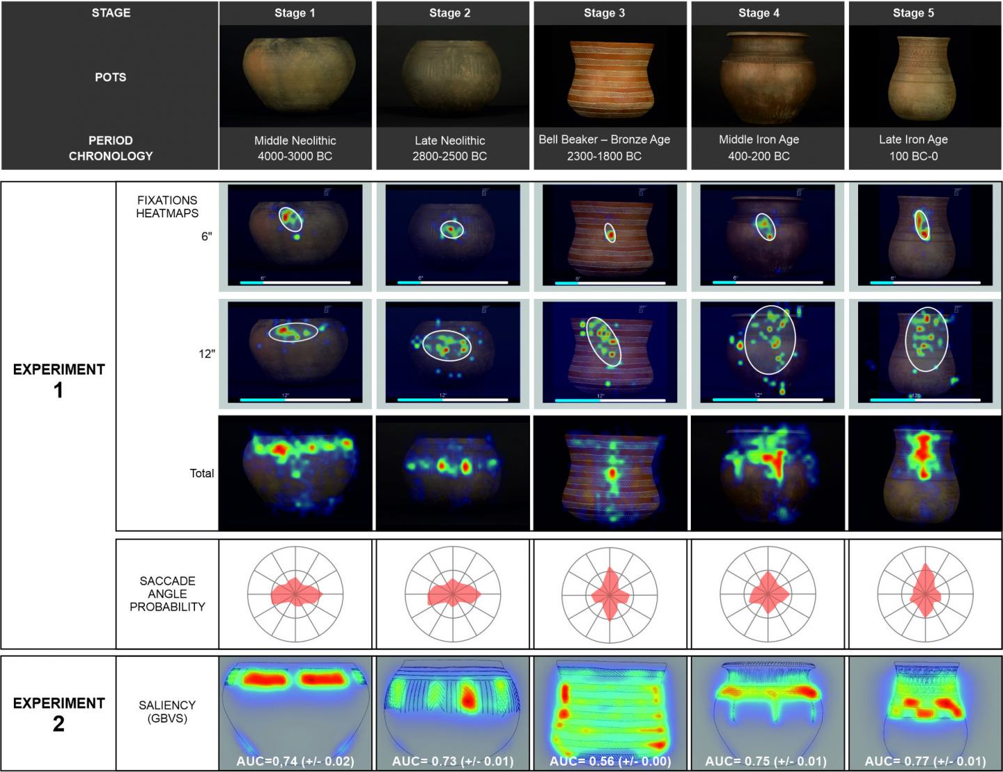The width and height of the screenshot is (1003, 772).
Task: Open the Stage 1 Total fixation heatmap
Action: point(295,472)
